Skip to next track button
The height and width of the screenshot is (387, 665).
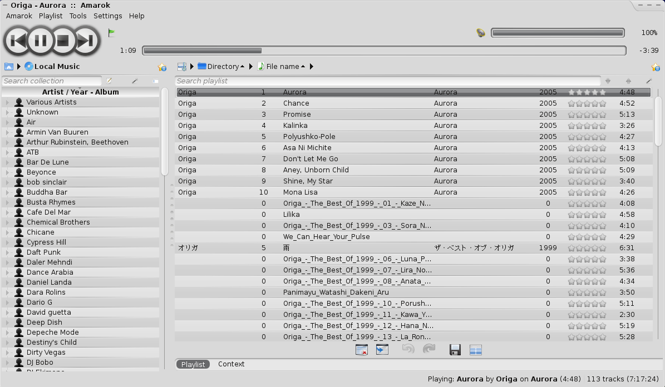(x=86, y=41)
